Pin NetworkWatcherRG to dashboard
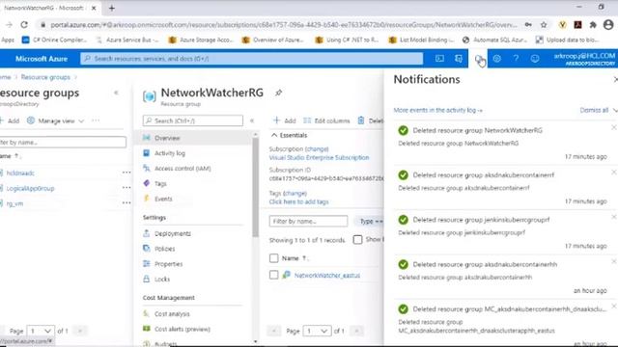This screenshot has height=347, width=618. click(278, 93)
